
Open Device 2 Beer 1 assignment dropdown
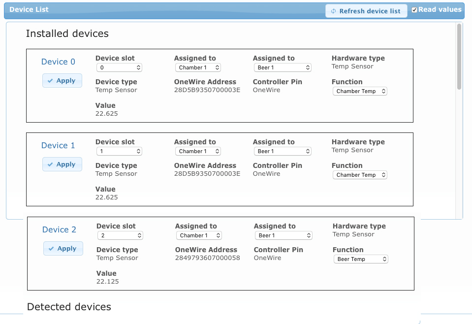(283, 235)
